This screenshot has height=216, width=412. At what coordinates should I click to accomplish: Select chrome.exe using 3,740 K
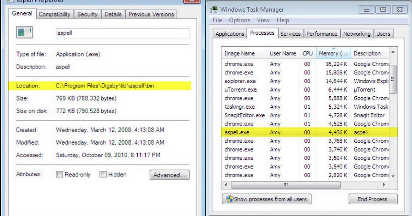(306, 149)
